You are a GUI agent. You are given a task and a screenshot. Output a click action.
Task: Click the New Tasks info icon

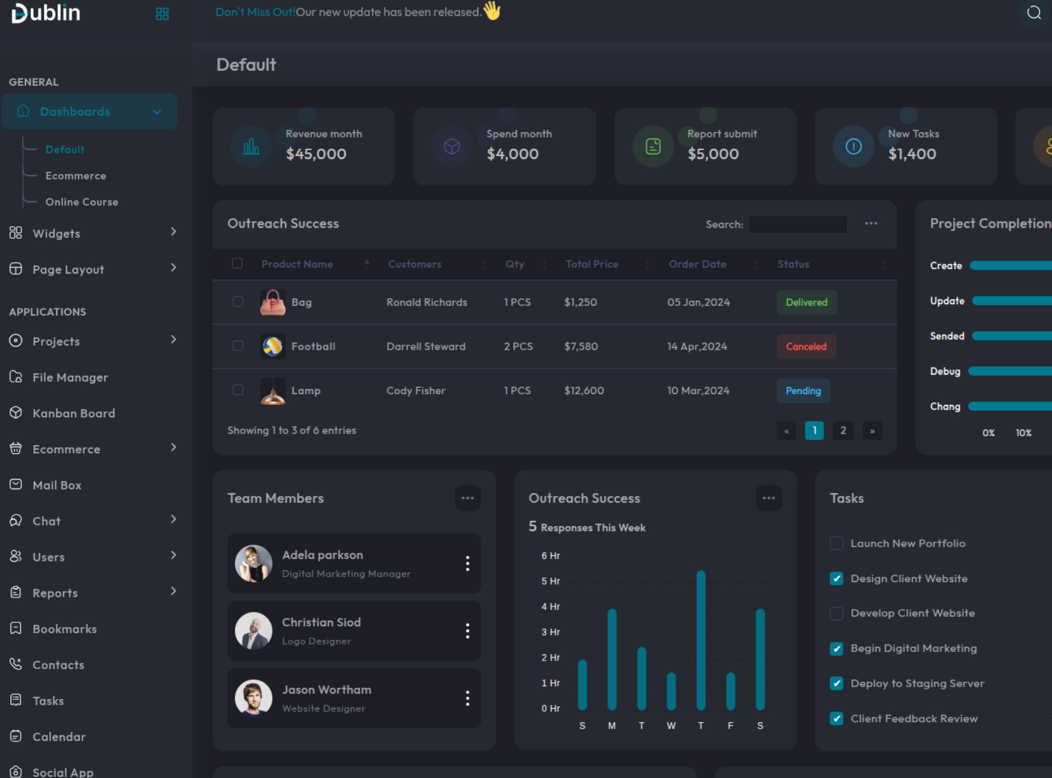(x=853, y=146)
